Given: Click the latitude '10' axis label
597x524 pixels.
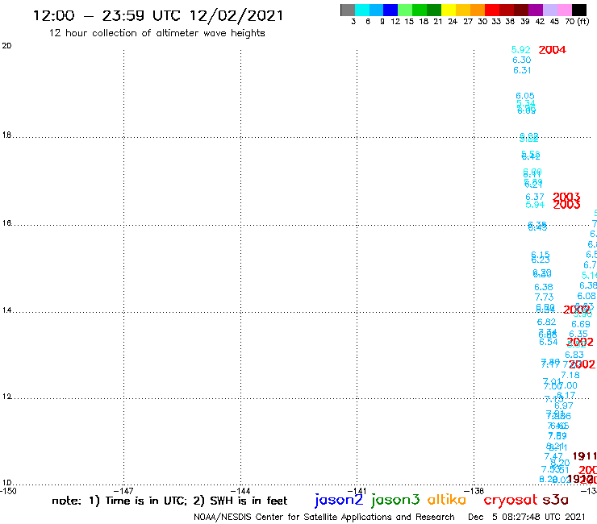Looking at the screenshot, I should (6, 483).
